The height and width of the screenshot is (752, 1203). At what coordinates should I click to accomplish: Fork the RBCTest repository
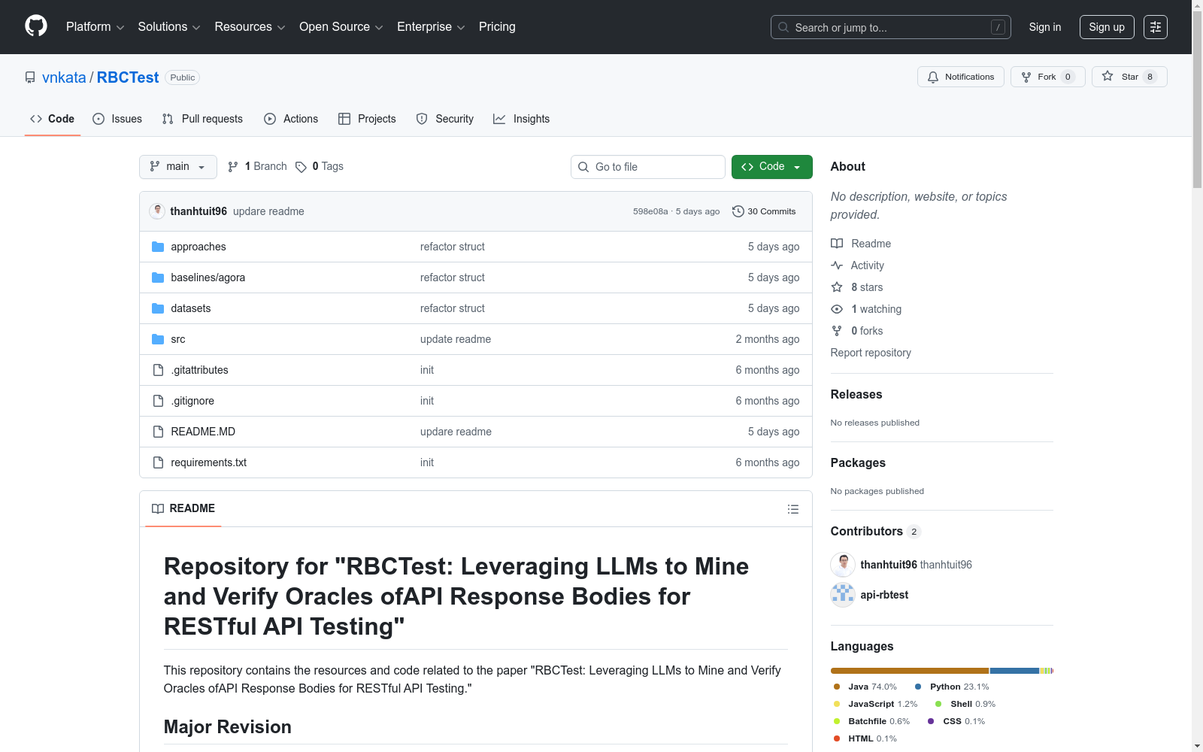[1047, 77]
